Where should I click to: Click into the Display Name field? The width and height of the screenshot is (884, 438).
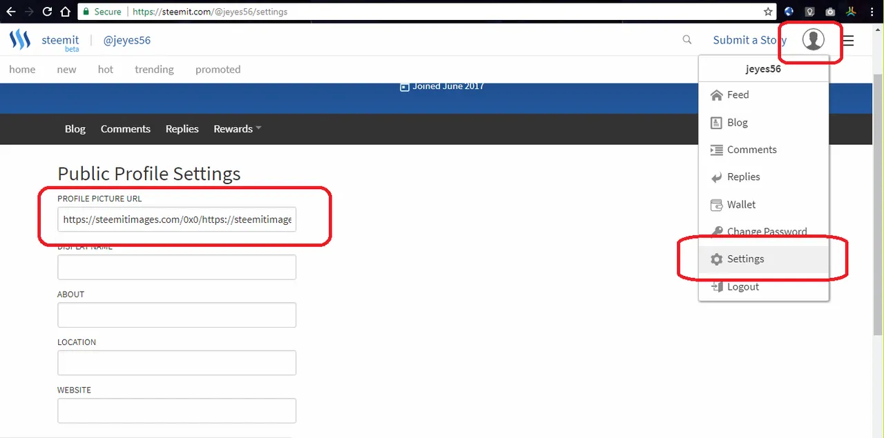tap(177, 267)
